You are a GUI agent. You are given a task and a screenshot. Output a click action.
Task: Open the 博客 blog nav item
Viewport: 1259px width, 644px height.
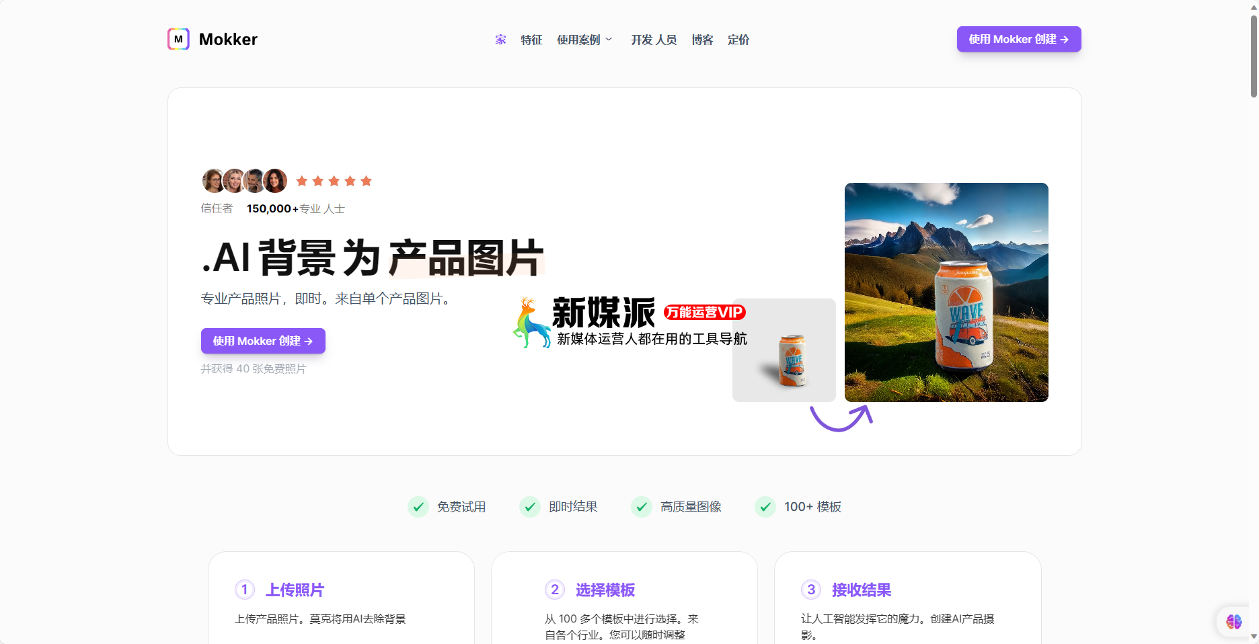coord(702,40)
